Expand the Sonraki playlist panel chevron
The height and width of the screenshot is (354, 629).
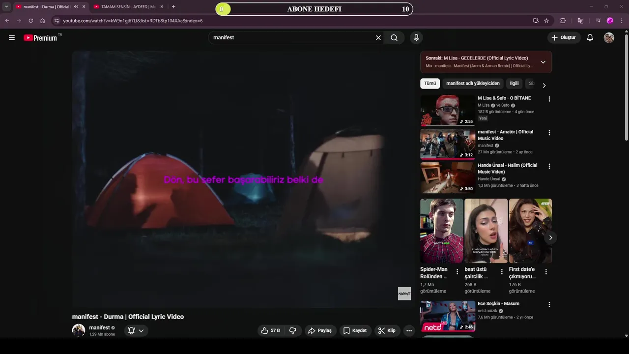pyautogui.click(x=543, y=62)
